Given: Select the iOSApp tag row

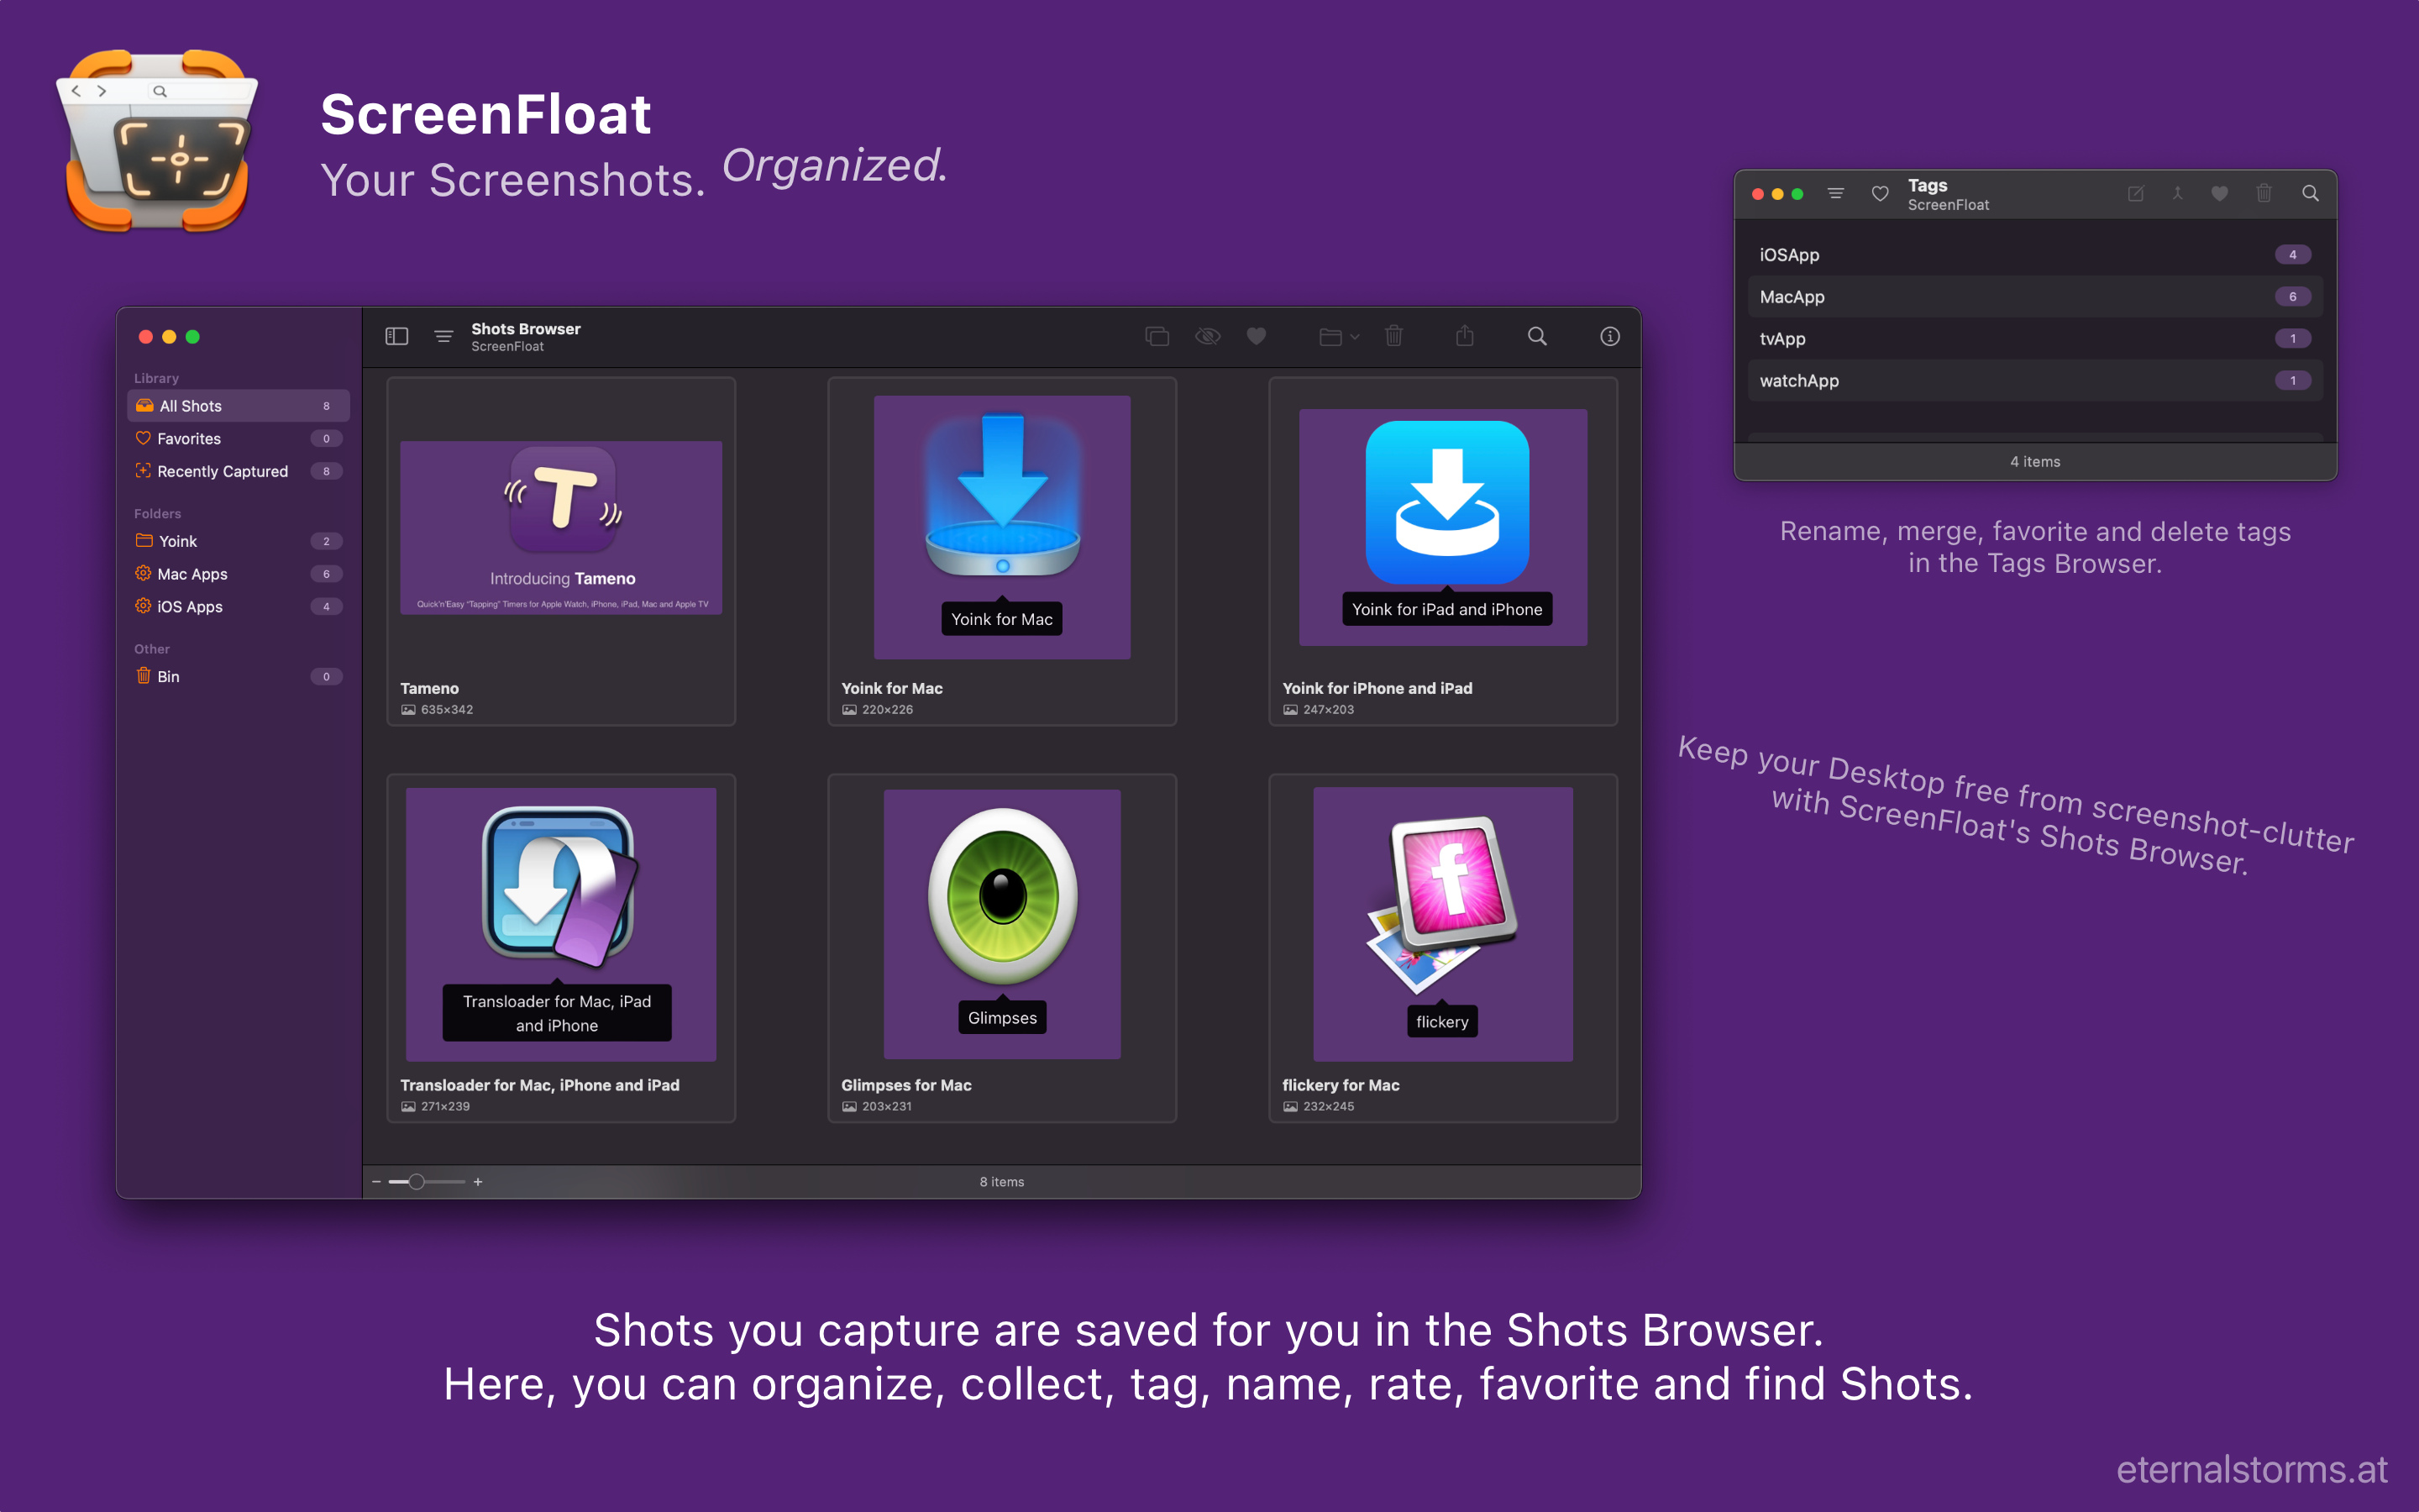Looking at the screenshot, I should tap(2035, 255).
